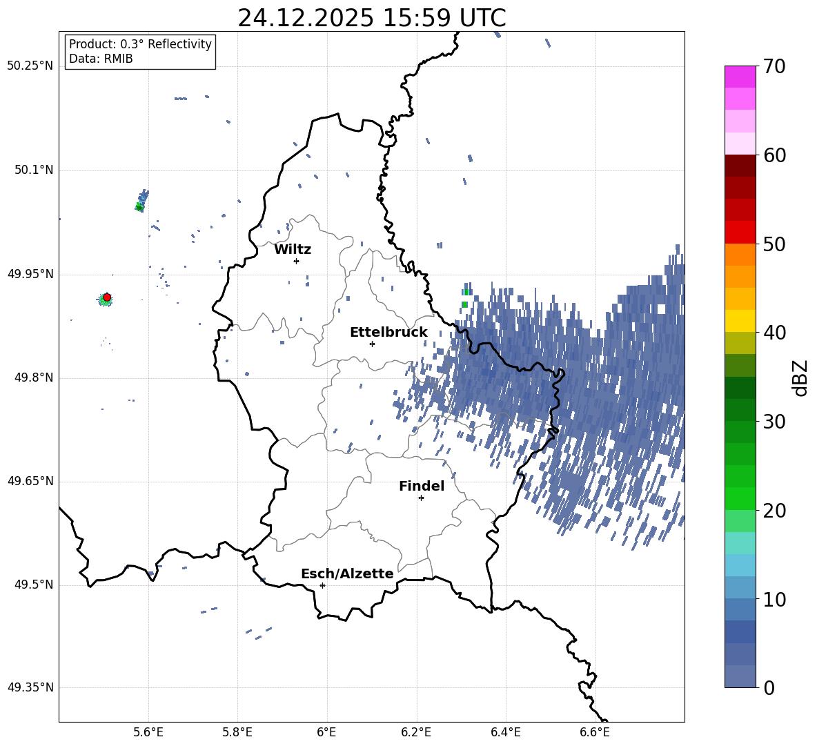
Task: Select the Findel station label
Action: [x=422, y=486]
